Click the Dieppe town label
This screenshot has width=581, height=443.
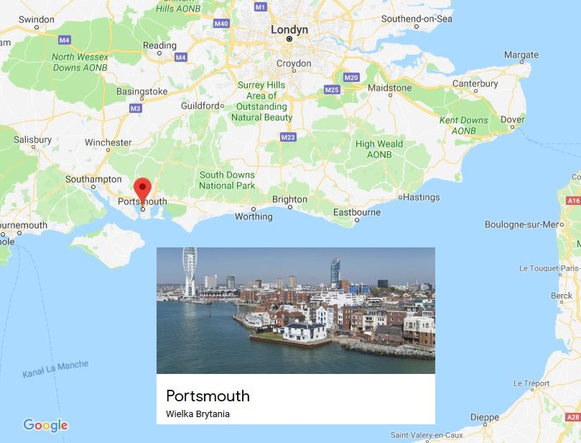(x=485, y=417)
